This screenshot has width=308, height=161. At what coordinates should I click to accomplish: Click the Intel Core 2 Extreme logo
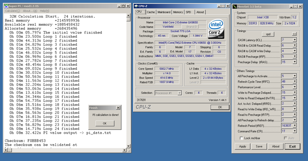coord(216,29)
